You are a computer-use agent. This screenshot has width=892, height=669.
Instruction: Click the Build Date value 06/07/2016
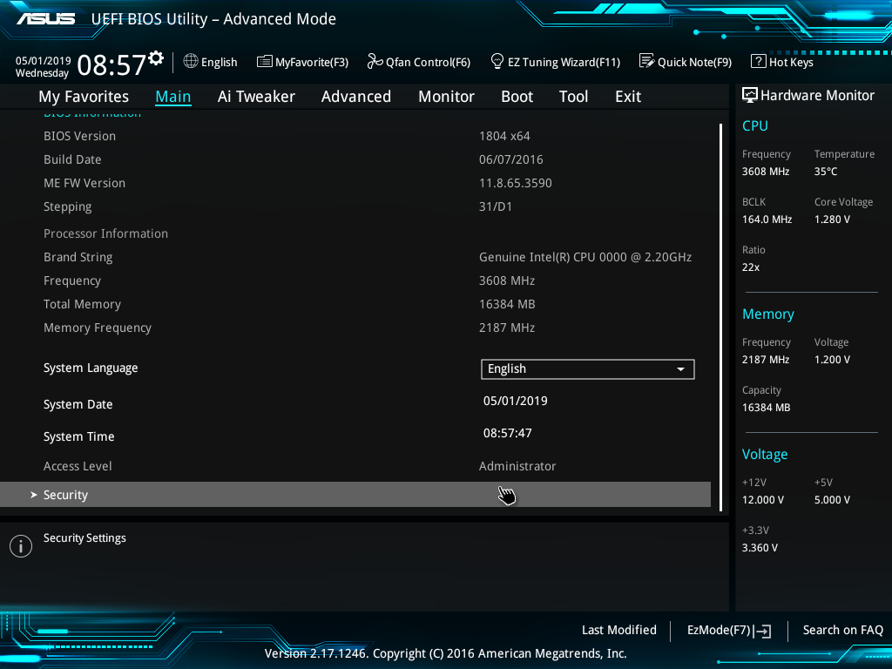click(510, 160)
